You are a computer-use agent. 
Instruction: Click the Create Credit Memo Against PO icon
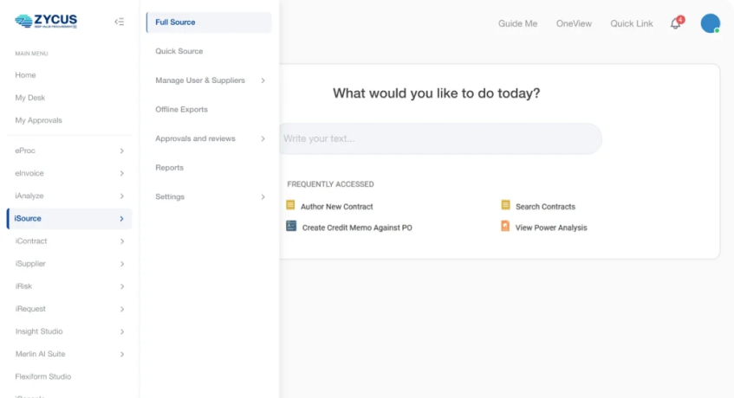point(291,227)
